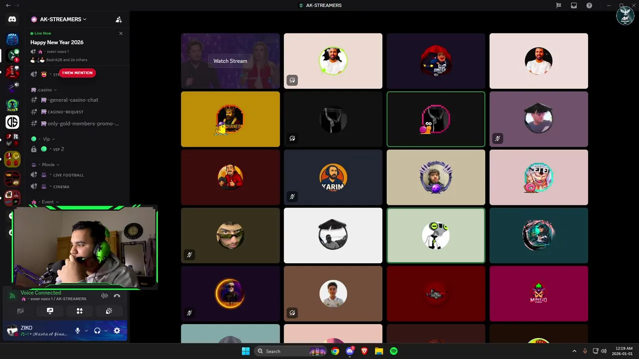Share your screen button
639x359 pixels.
tap(50, 311)
